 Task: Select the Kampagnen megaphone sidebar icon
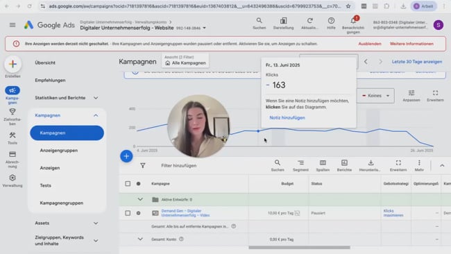[12, 90]
